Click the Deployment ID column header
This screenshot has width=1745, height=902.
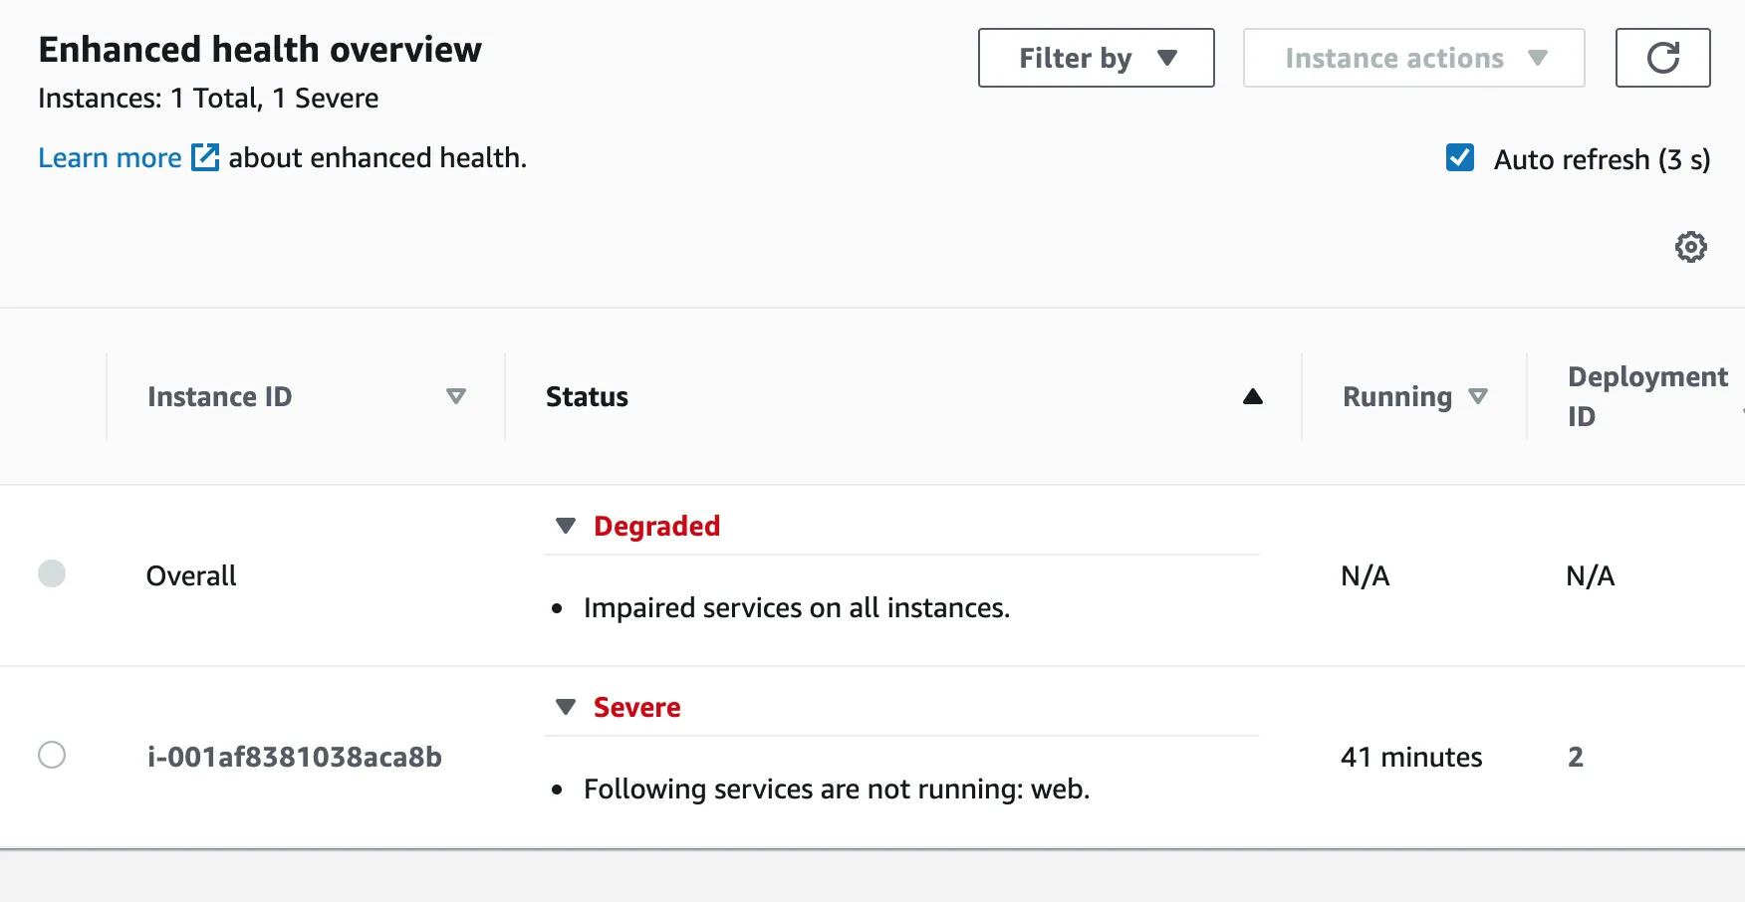point(1646,396)
